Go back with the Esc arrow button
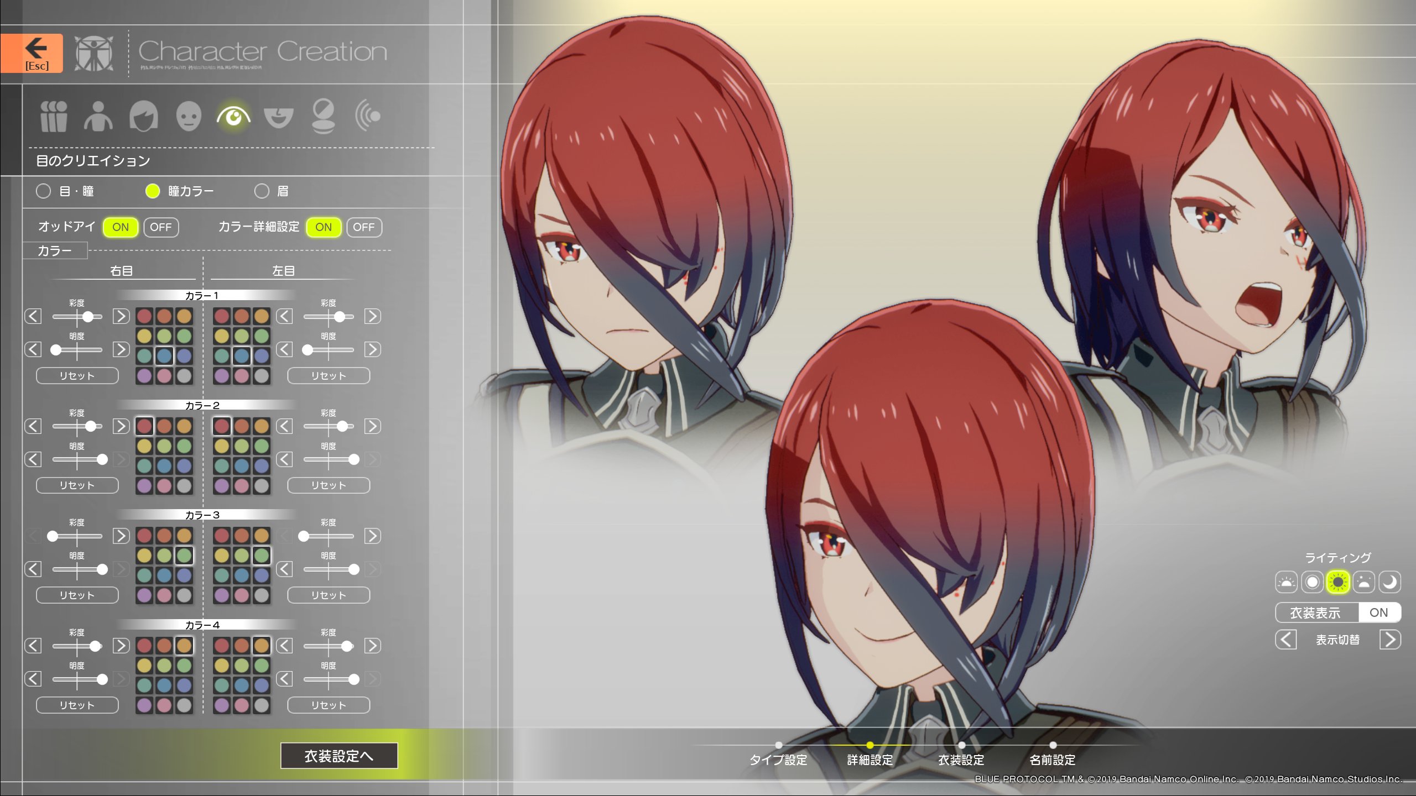 (x=32, y=53)
